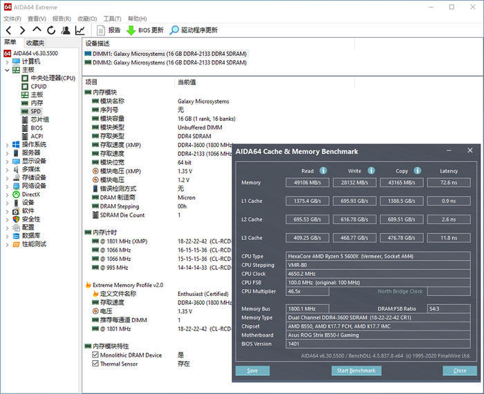Screen dimensions: 484x394
Task: Toggle Thermal Sensor checkbox
Action: [95, 364]
